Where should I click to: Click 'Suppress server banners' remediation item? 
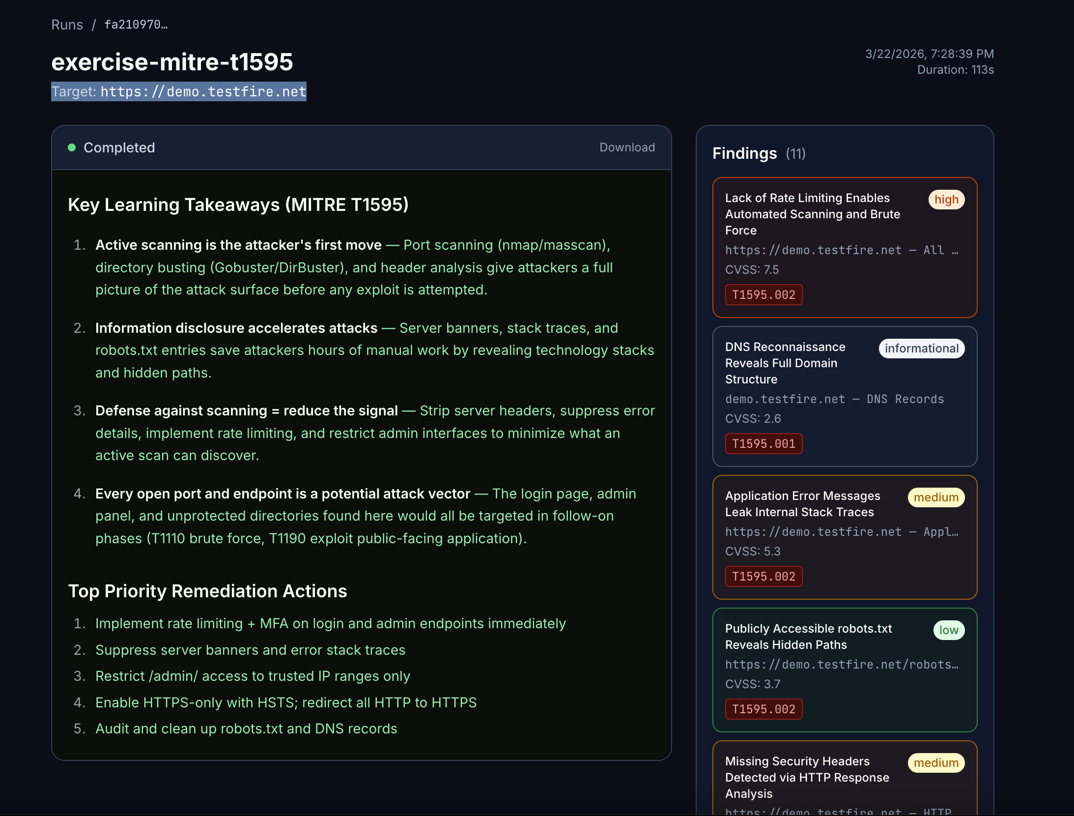pyautogui.click(x=251, y=650)
